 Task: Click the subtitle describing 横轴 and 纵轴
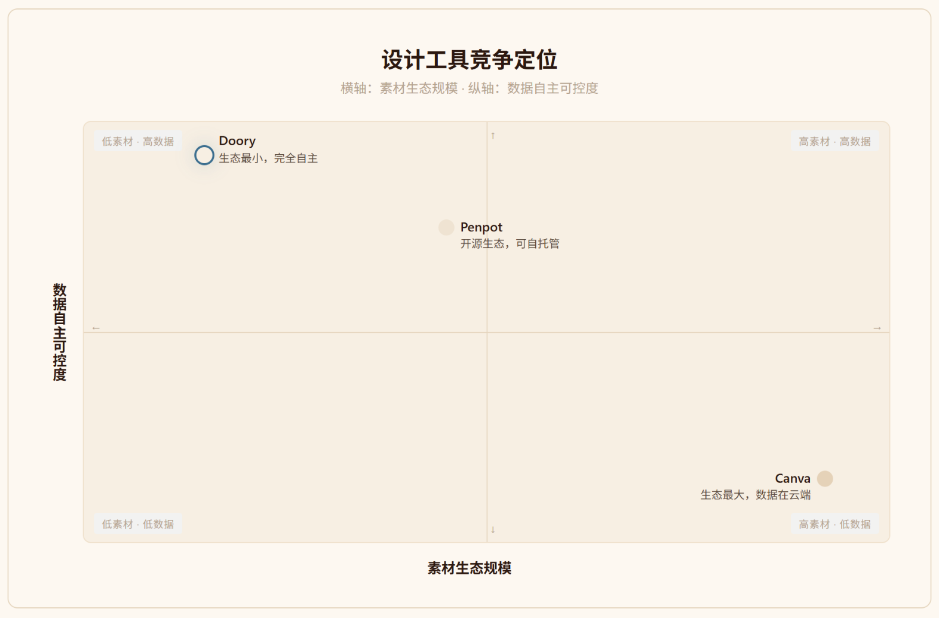(469, 88)
